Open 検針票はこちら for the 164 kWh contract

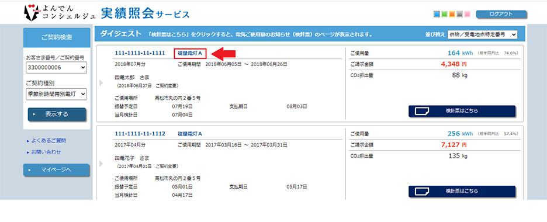point(462,111)
